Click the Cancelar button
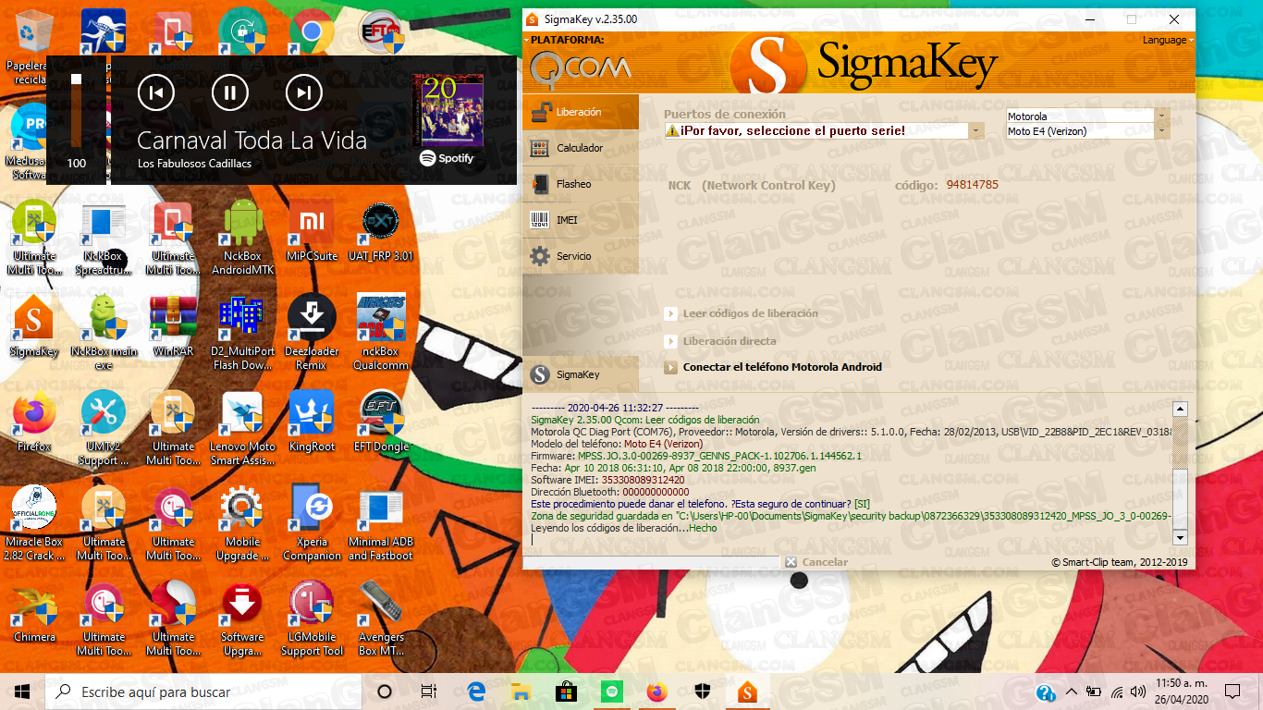The width and height of the screenshot is (1263, 710). (816, 562)
